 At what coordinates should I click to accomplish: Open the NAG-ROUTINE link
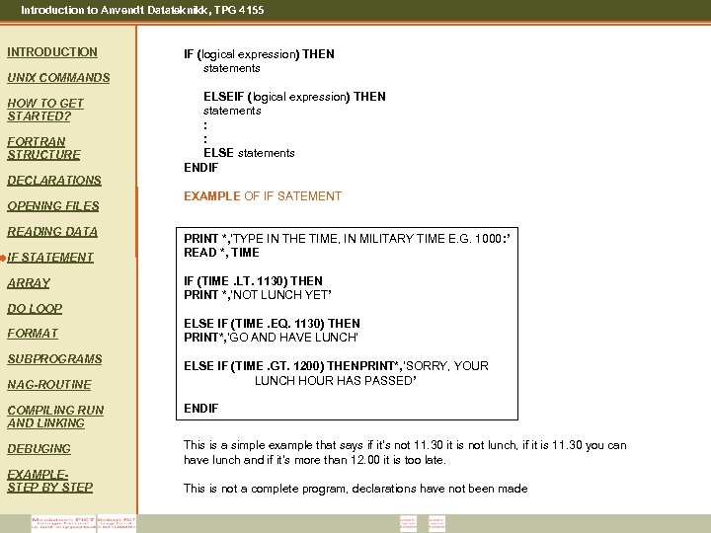pos(49,385)
